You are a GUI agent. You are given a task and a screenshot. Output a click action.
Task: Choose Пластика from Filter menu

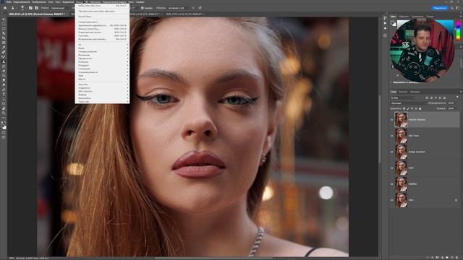[102, 35]
